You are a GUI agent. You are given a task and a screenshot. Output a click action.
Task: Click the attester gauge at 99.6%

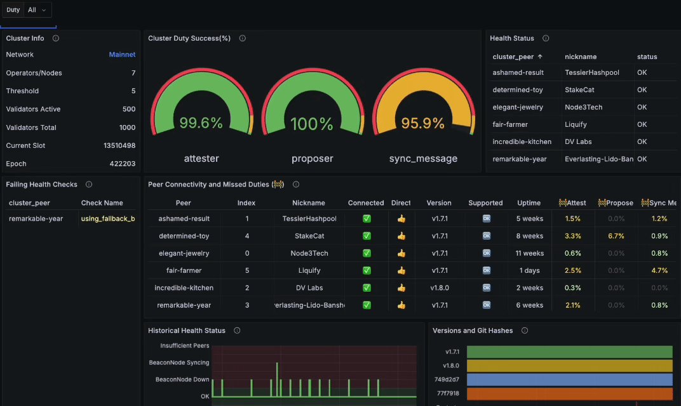coord(201,102)
